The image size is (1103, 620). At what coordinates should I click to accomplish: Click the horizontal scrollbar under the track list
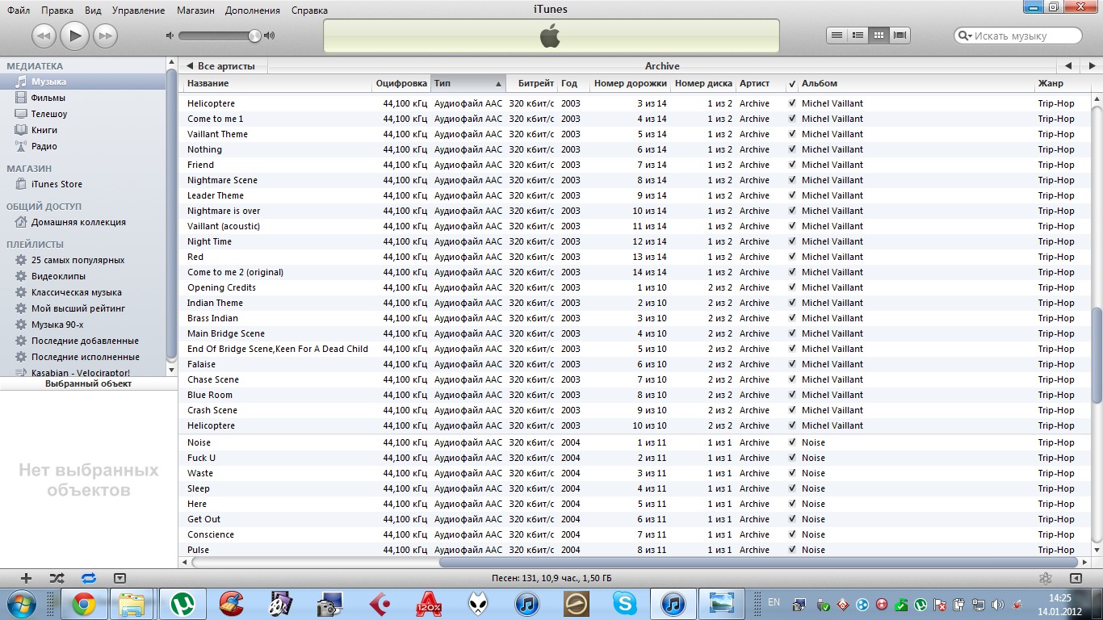pyautogui.click(x=758, y=562)
